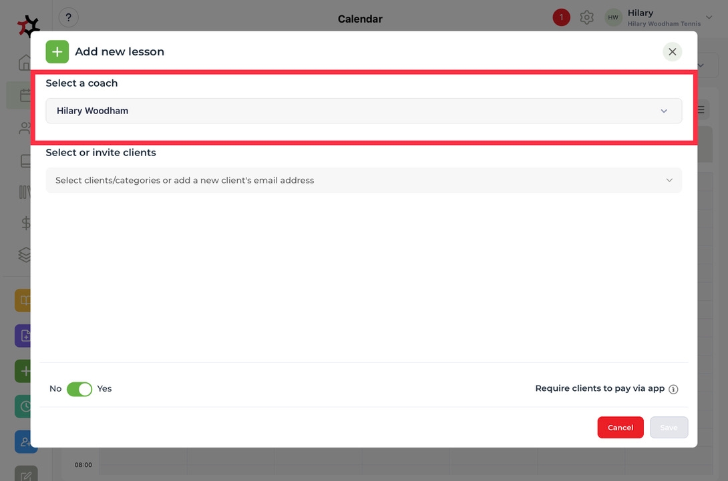
Task: Click the Save button
Action: point(669,428)
